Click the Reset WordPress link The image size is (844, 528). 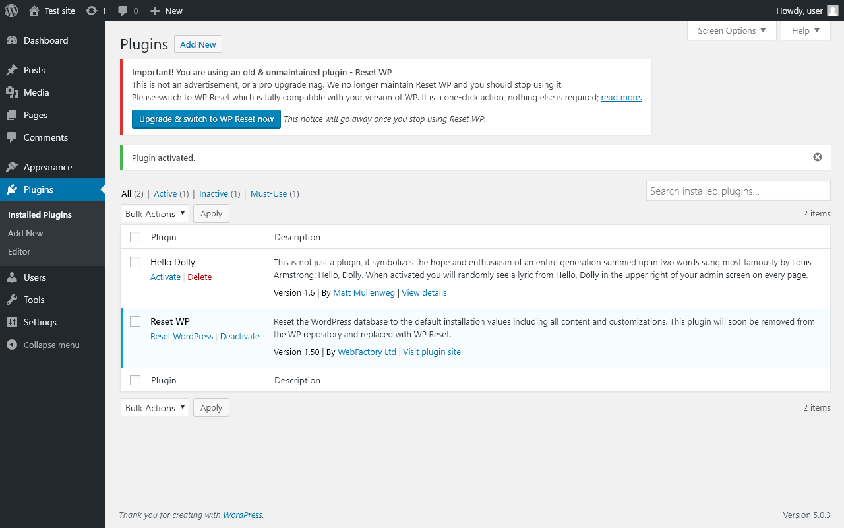coord(182,336)
